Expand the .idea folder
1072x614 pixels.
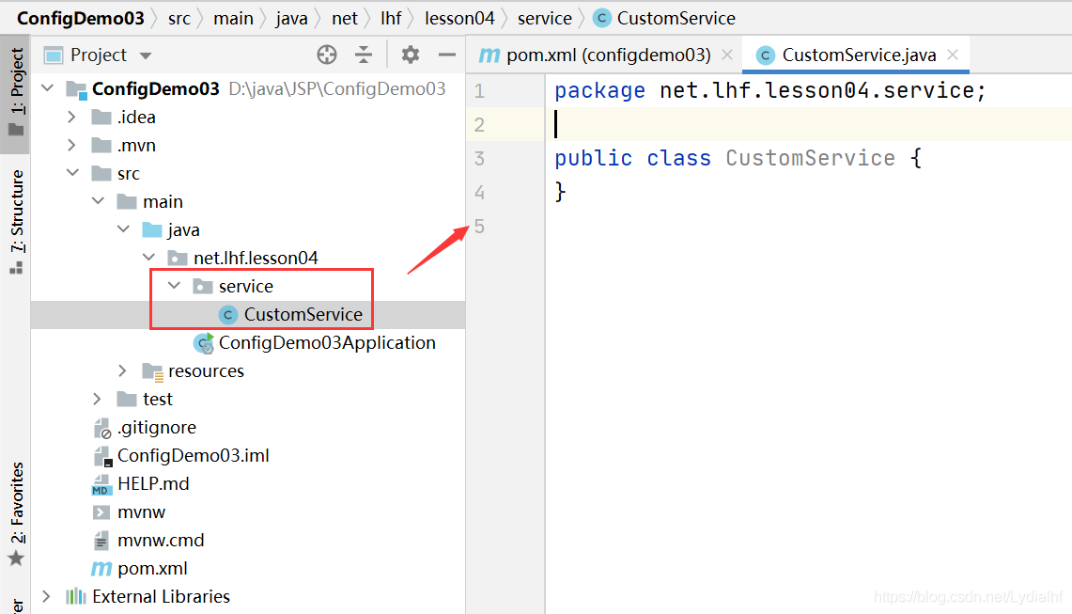[x=71, y=117]
